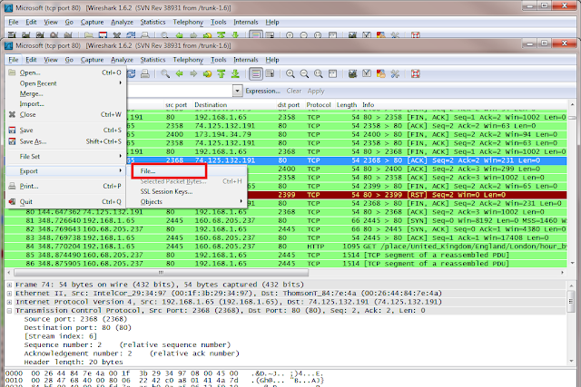581x387 pixels.
Task: Jump to first packet green up arrow
Action: click(x=222, y=73)
